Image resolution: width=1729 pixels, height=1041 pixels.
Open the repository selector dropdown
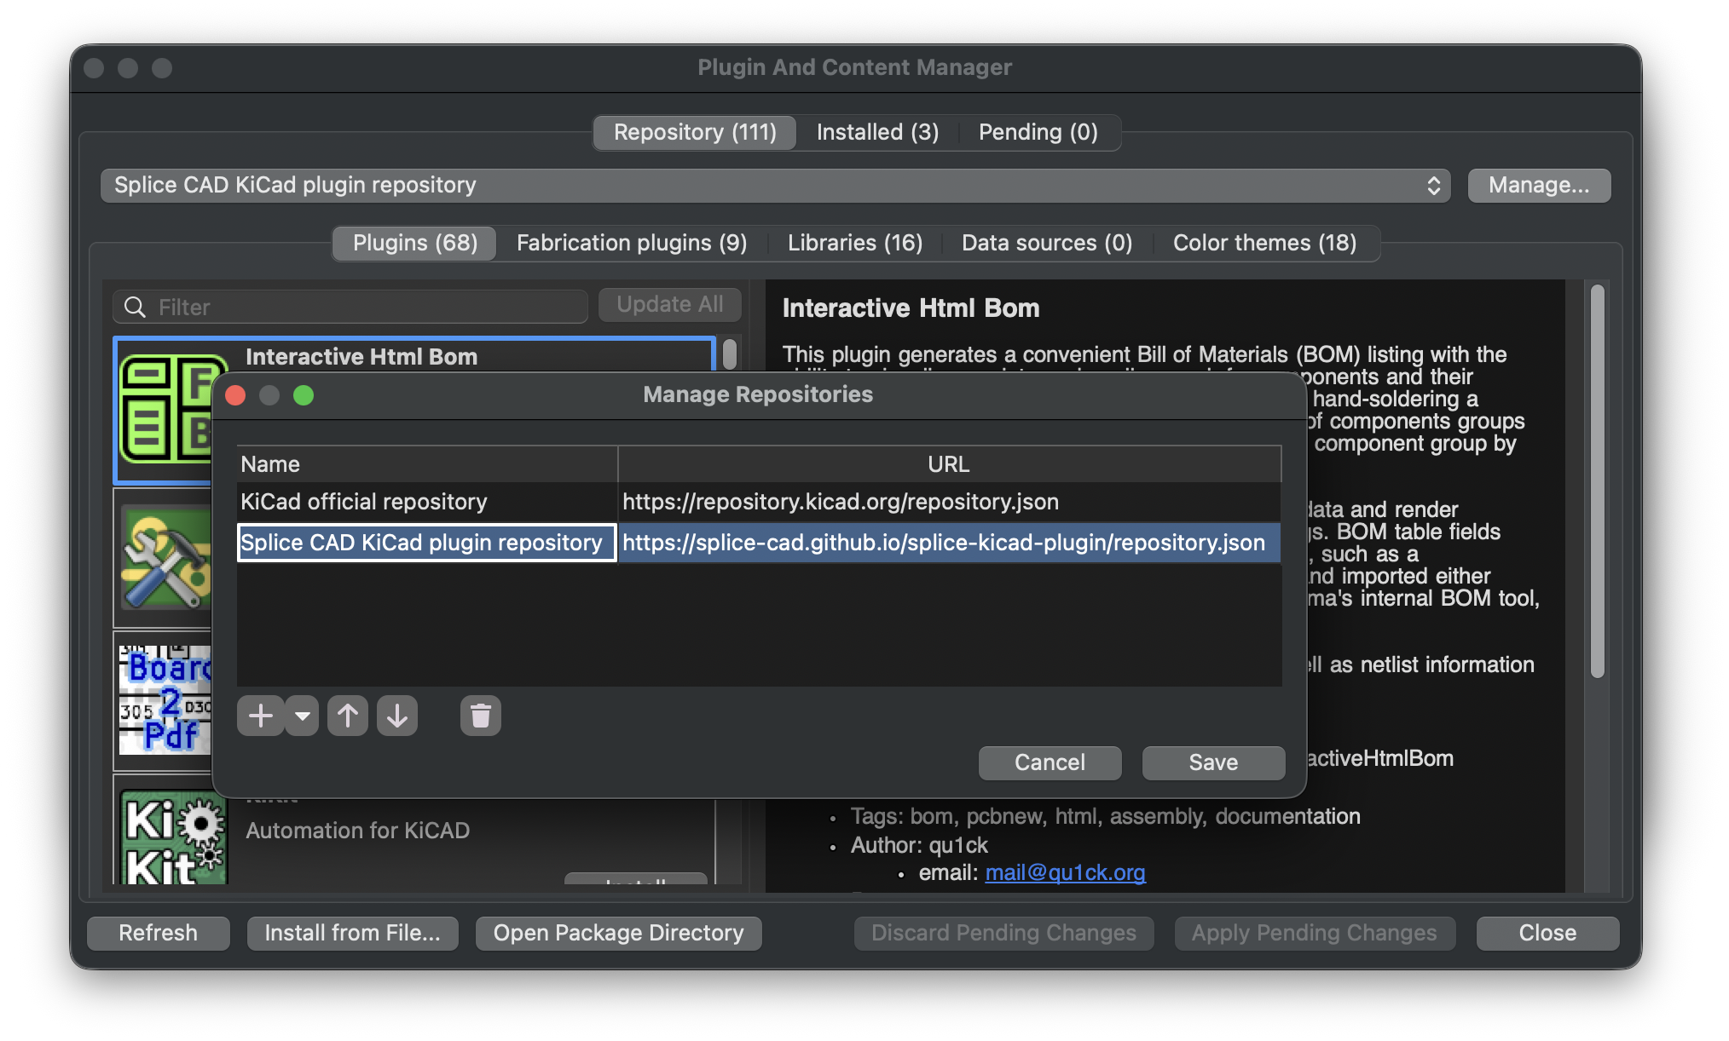[775, 186]
